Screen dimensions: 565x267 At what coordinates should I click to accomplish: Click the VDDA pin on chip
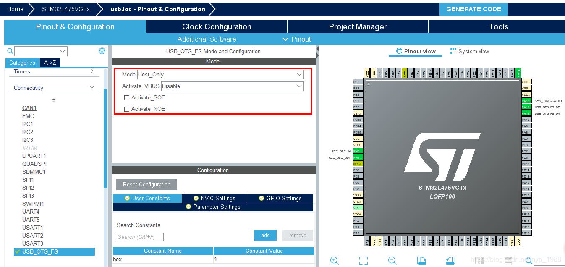[x=358, y=214]
